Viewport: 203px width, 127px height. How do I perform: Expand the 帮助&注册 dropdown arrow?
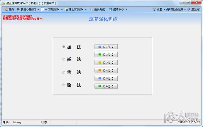tap(185, 9)
